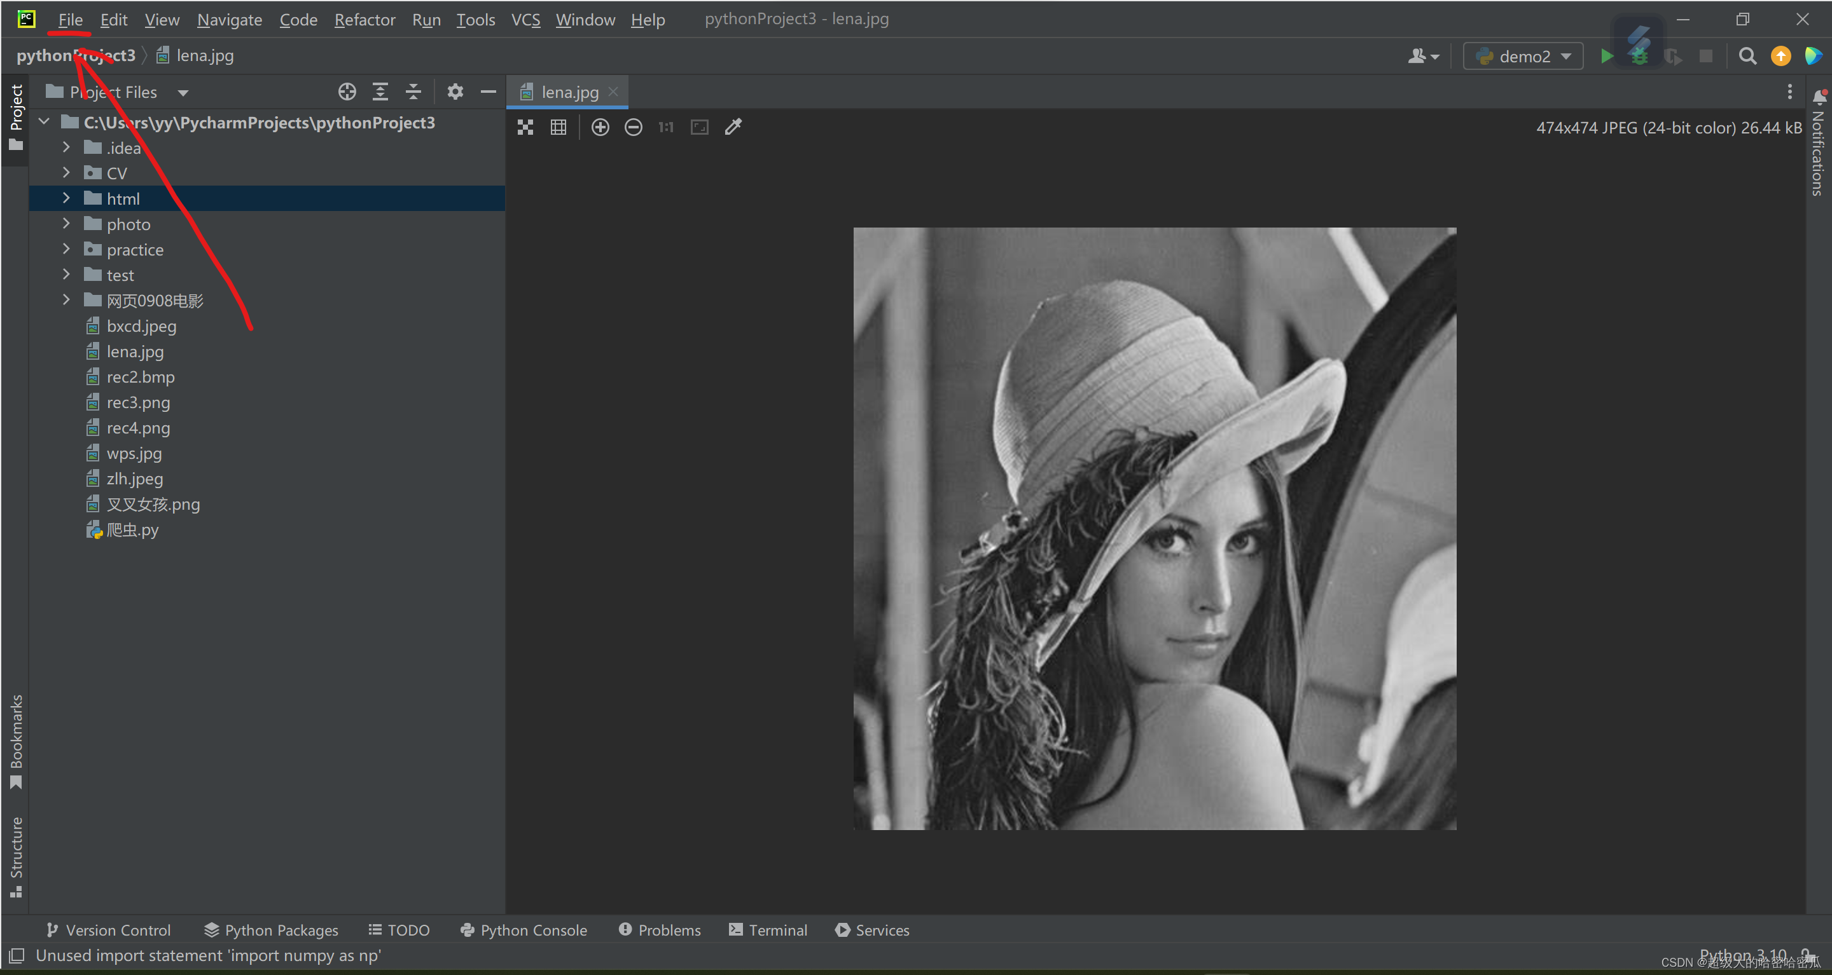Open the JetBrains icon beside the update button

click(x=1813, y=56)
